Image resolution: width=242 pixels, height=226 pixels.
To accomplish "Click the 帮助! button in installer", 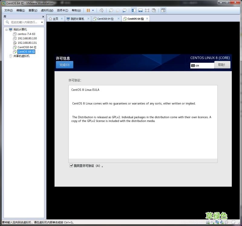I will click(x=222, y=65).
